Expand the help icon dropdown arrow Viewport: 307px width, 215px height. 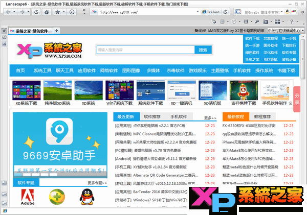[297, 21]
